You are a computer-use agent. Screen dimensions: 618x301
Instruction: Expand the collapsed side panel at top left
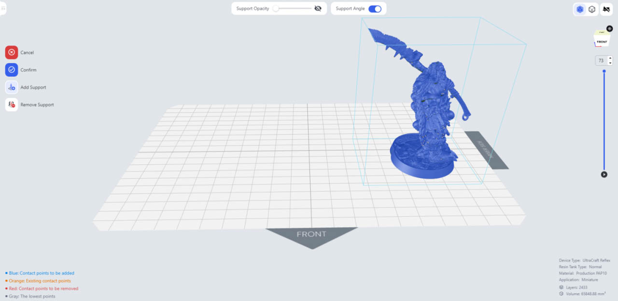tap(3, 8)
